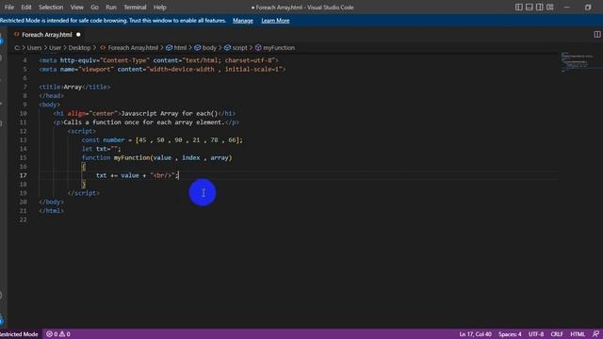Viewport: 603px width, 339px height.
Task: Click the opening brace on line 16
Action: pos(84,167)
